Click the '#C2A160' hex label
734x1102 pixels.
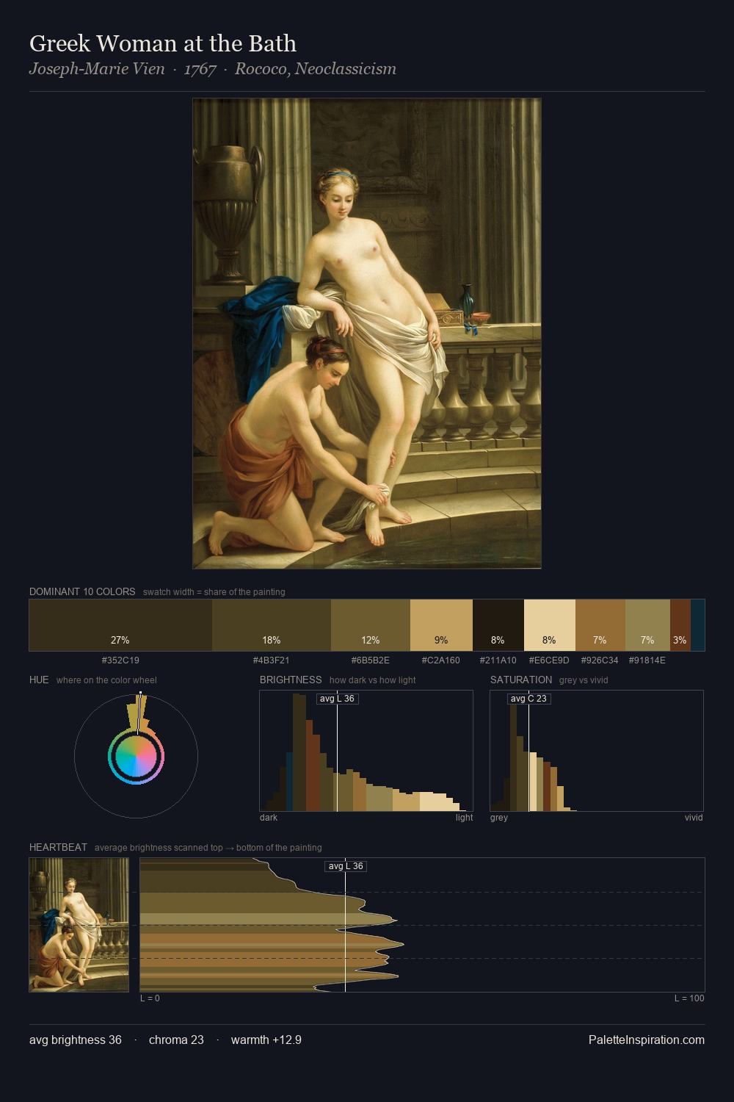tap(441, 660)
